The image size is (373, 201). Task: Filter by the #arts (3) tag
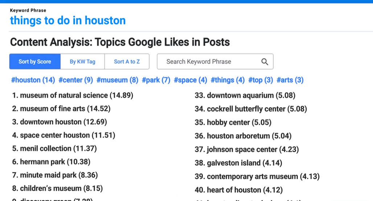pyautogui.click(x=290, y=80)
